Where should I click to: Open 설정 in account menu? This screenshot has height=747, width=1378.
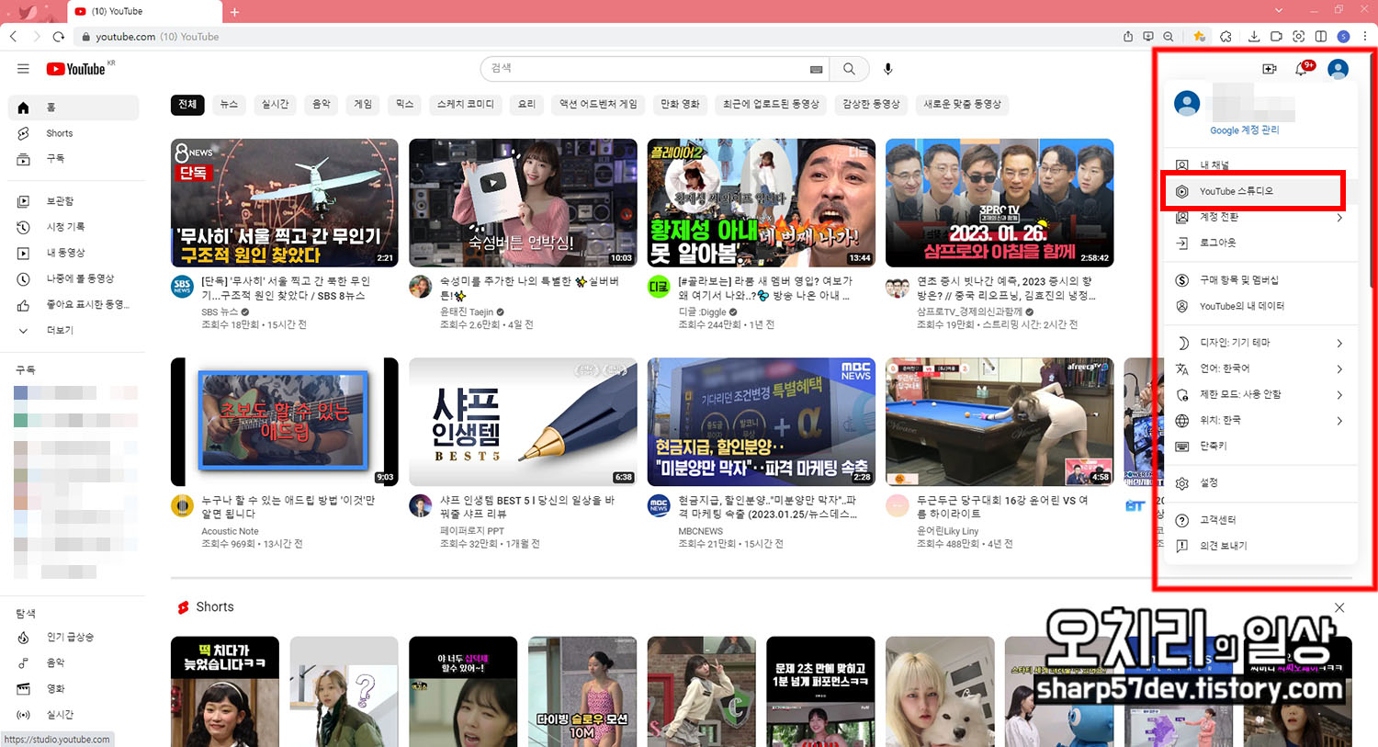pos(1260,482)
